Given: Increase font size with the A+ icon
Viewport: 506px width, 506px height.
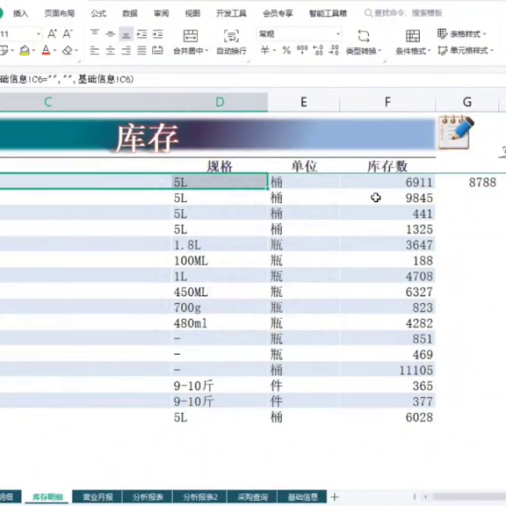Looking at the screenshot, I should click(52, 33).
